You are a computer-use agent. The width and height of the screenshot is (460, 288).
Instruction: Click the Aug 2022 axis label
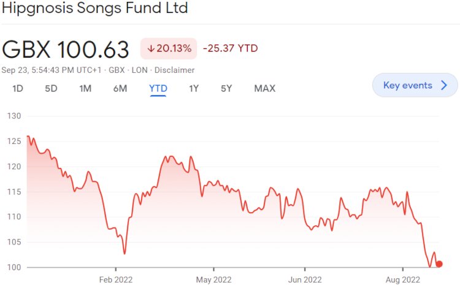402,279
